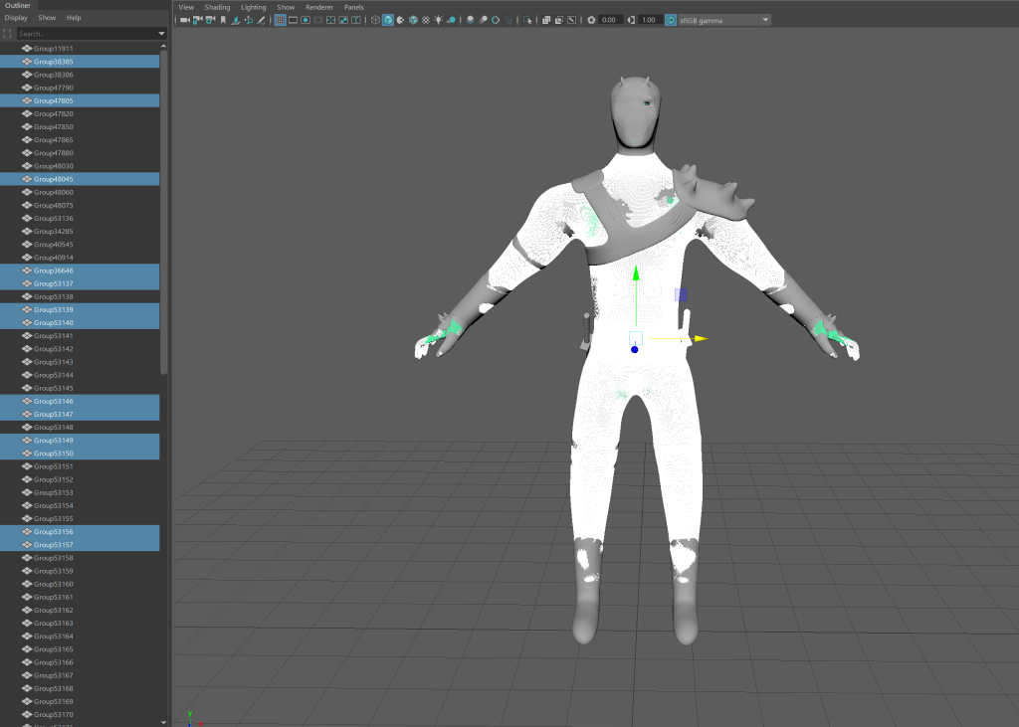This screenshot has width=1019, height=727.
Task: Click the gamma contrast icon
Action: [x=631, y=20]
